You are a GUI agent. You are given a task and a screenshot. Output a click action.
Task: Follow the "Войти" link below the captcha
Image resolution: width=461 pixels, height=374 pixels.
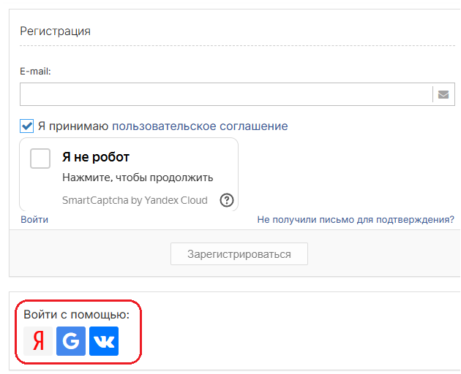(34, 219)
